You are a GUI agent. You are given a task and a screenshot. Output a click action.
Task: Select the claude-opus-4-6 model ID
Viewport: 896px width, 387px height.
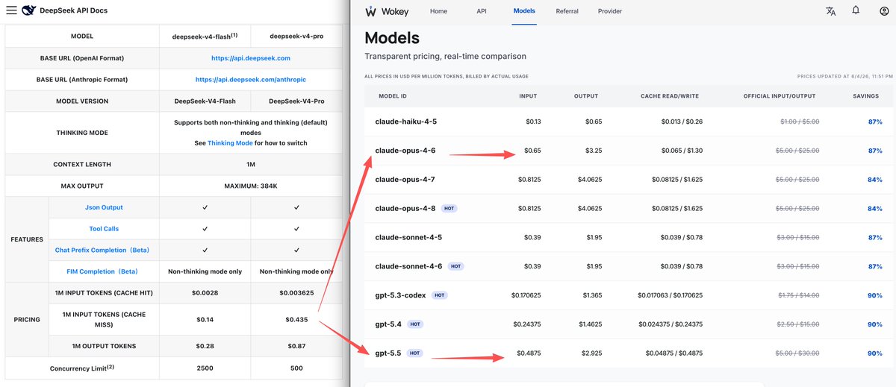[x=405, y=151]
